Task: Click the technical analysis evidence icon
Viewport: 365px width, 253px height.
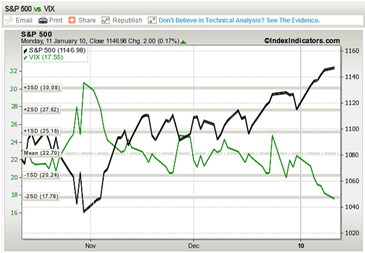Action: pyautogui.click(x=152, y=20)
